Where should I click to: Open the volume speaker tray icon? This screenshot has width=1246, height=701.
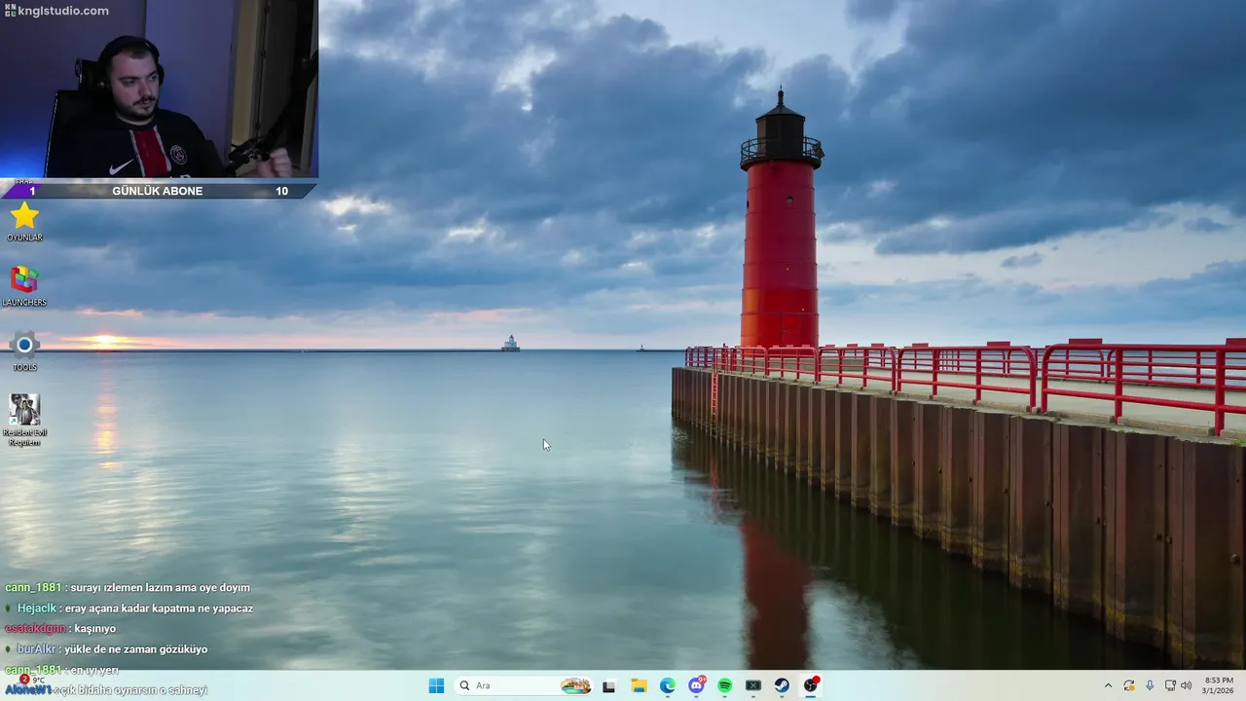(1186, 685)
